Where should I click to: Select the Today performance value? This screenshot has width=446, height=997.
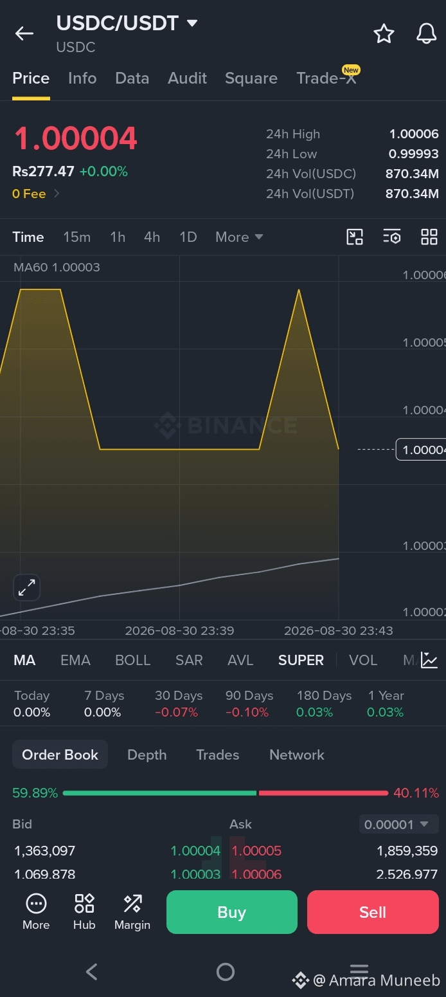click(x=31, y=712)
